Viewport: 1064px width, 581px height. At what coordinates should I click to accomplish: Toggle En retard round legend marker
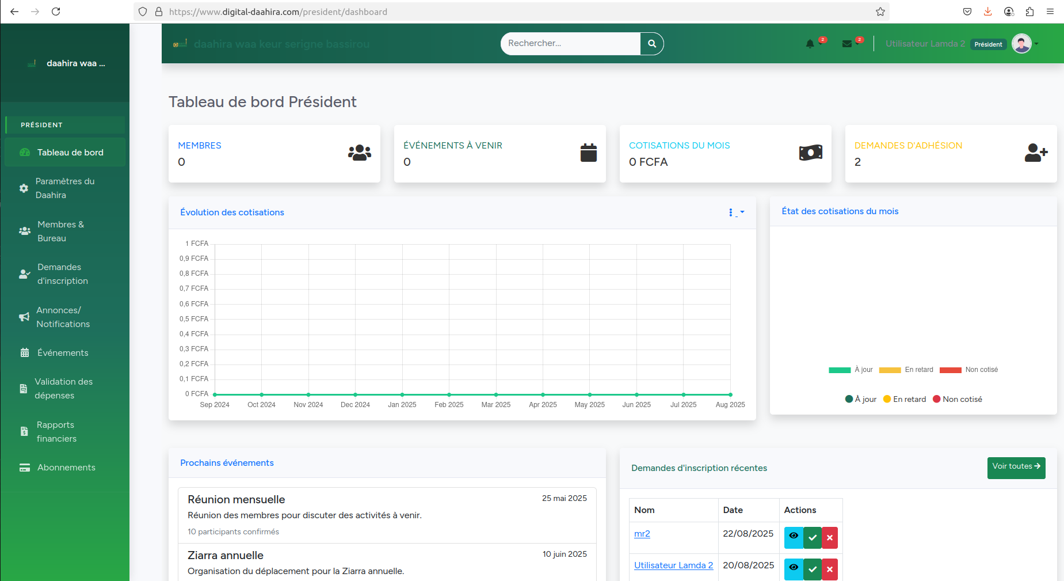pyautogui.click(x=887, y=399)
